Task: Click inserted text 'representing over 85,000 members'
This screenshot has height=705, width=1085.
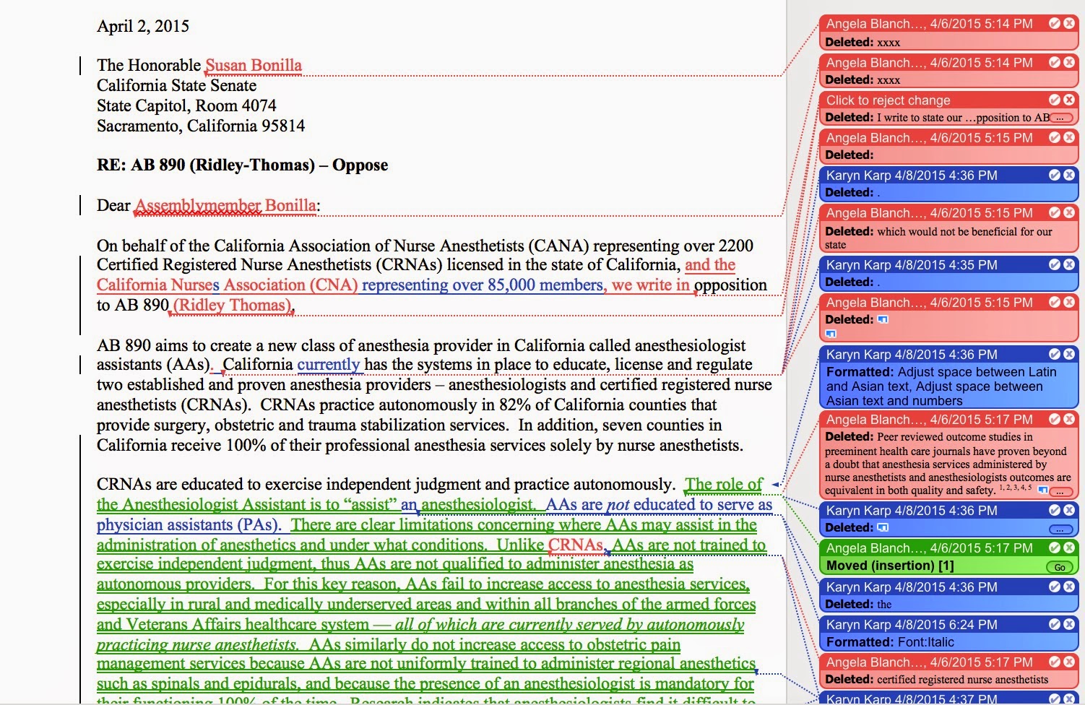Action: tap(483, 285)
